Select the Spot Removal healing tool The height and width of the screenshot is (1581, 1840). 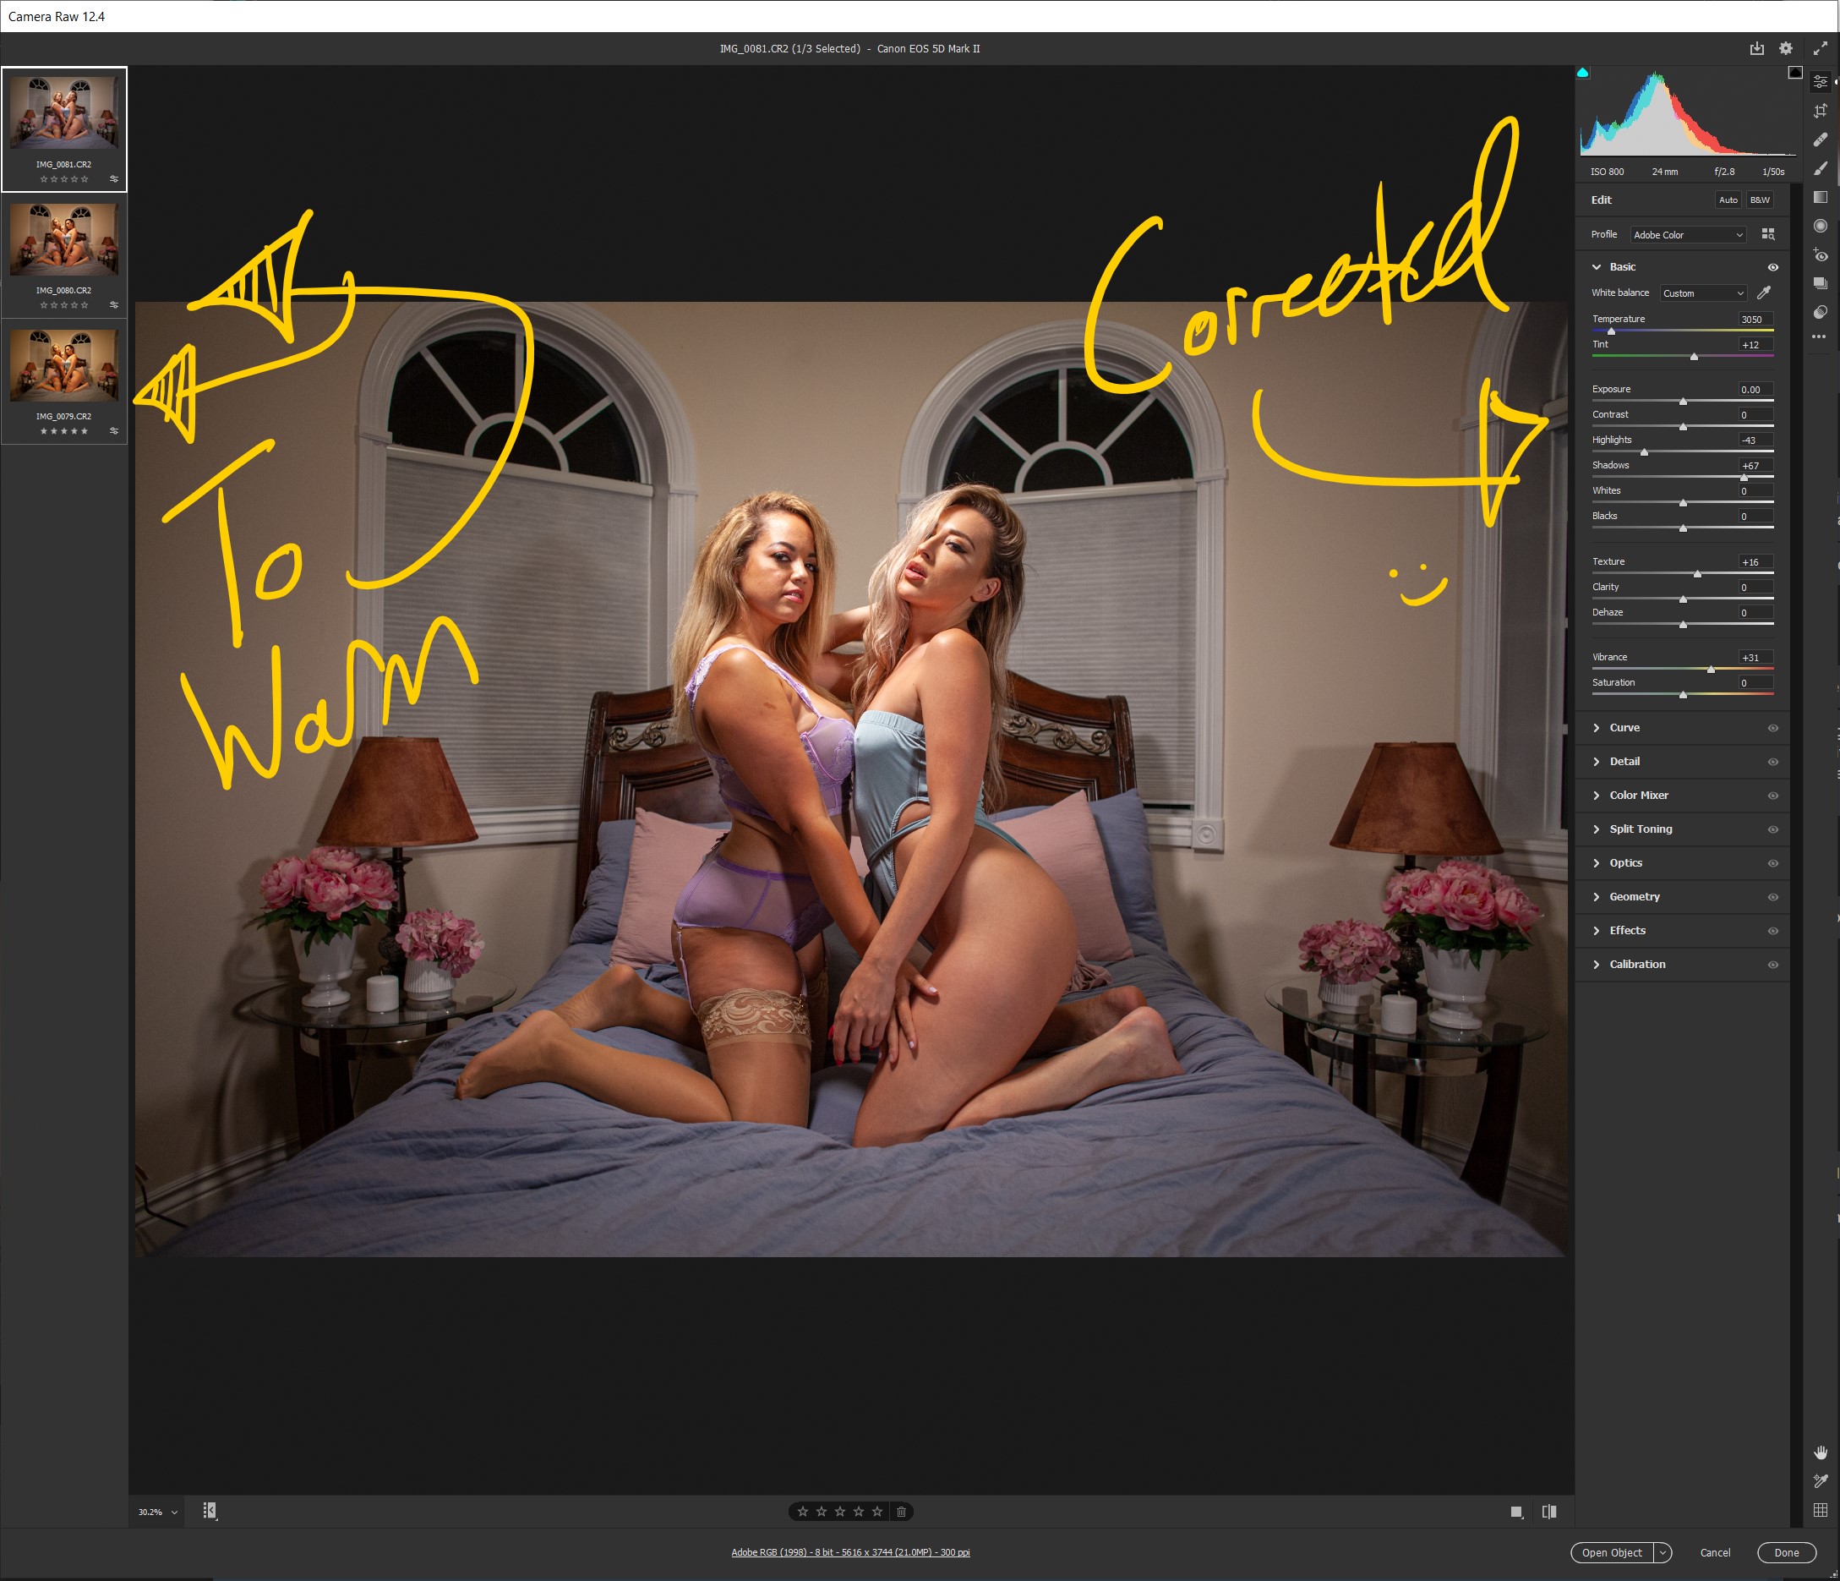[1820, 139]
